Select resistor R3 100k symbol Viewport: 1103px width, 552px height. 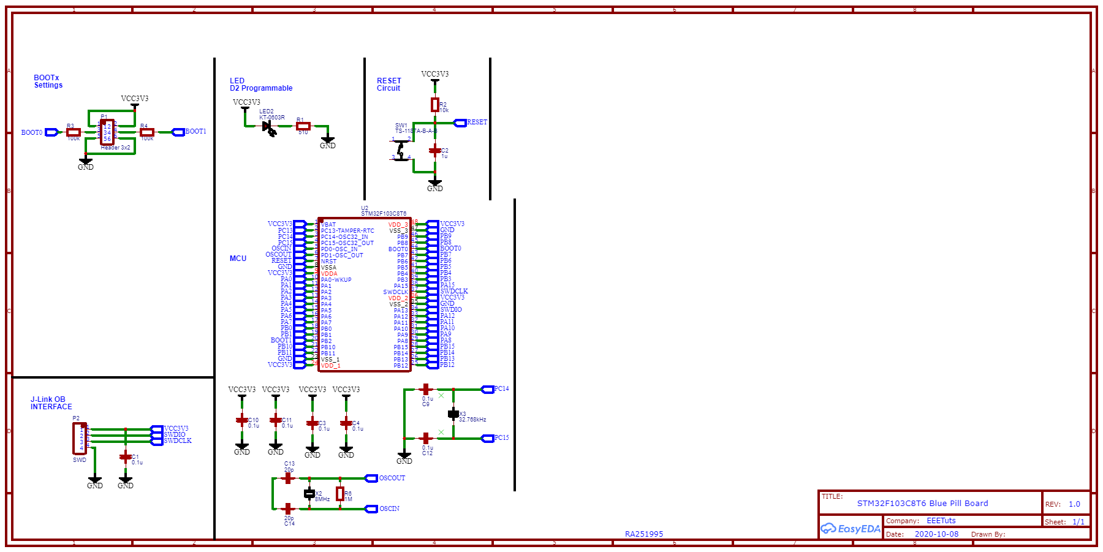74,132
